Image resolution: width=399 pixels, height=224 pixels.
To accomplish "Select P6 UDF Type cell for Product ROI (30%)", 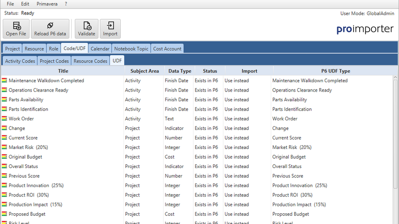I will 332,195.
